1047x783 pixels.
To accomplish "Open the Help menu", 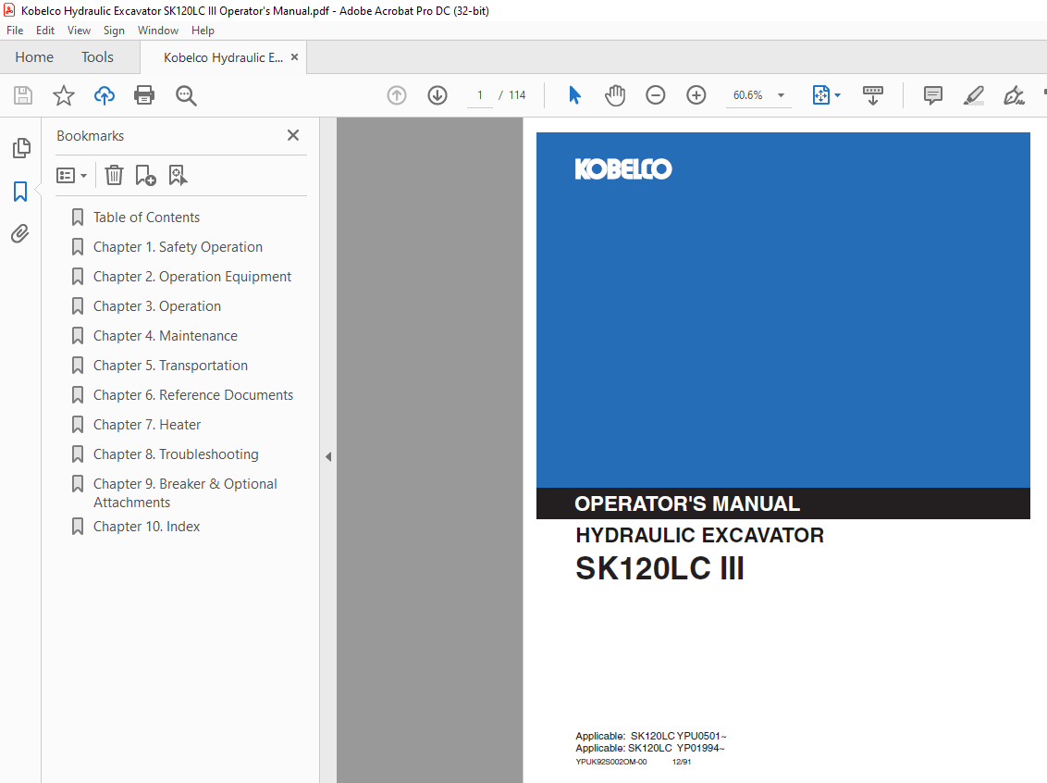I will coord(203,31).
